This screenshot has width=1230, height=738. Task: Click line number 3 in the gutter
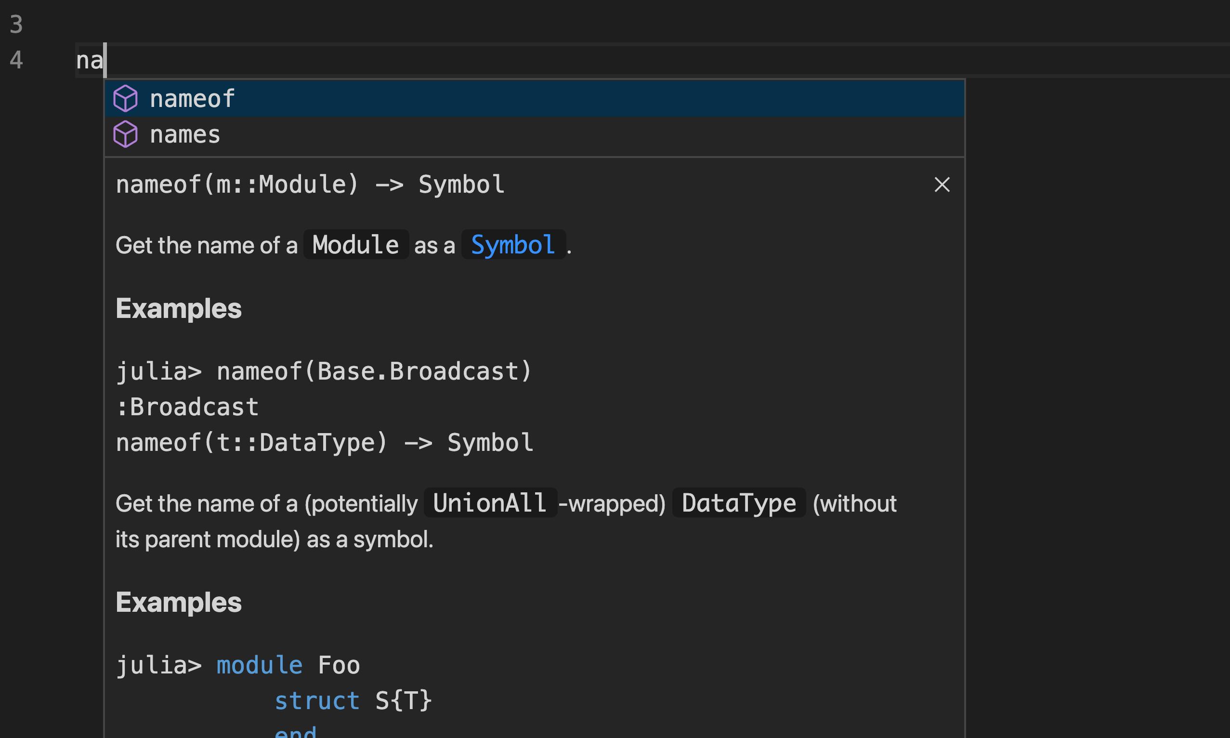tap(15, 25)
